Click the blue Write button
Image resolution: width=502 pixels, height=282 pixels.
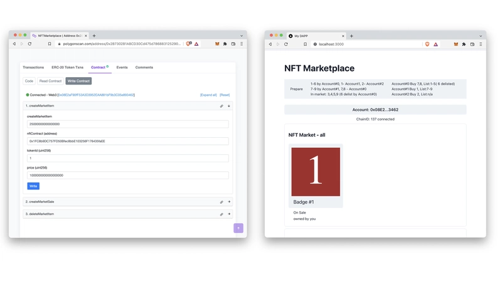point(33,186)
